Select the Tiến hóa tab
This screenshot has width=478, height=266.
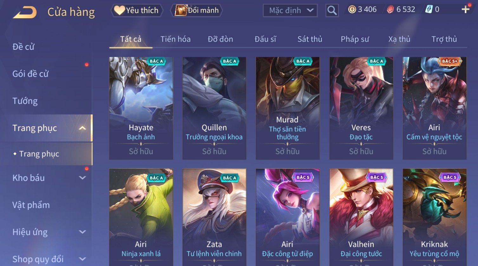point(175,39)
